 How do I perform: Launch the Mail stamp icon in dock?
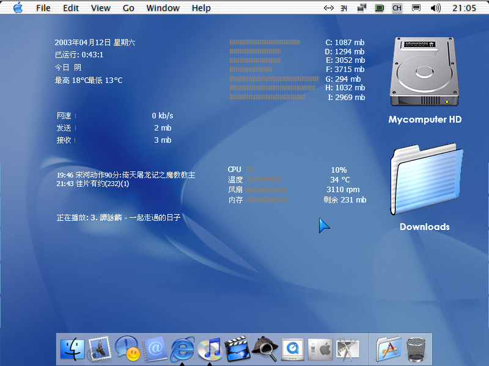tap(100, 349)
